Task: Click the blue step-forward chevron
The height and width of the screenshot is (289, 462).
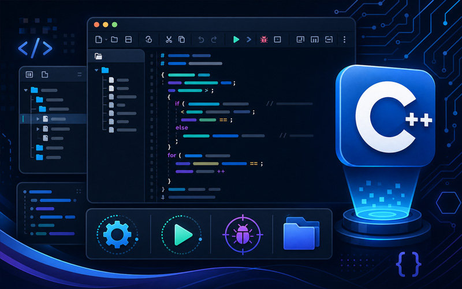Action: tap(249, 39)
